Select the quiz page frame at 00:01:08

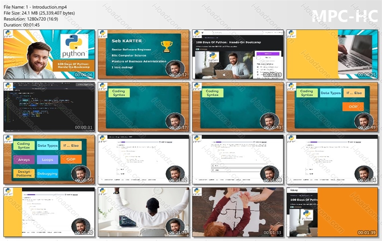point(238,159)
